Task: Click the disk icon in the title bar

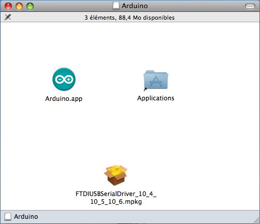Action: 116,6
